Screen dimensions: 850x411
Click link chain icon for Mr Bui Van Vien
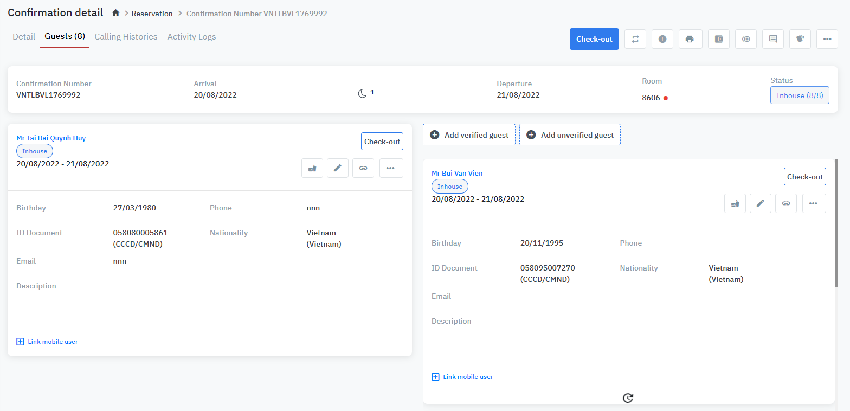click(785, 203)
